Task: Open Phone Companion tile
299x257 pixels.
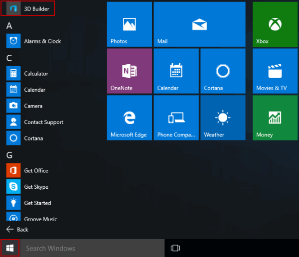Action: (x=176, y=118)
